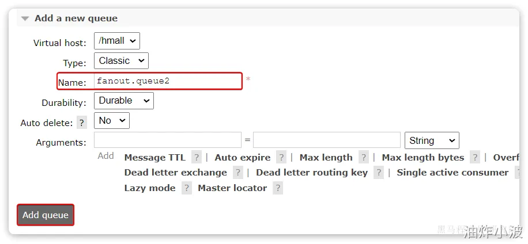Click help icon beside Dead letter routing key
Image resolution: width=528 pixels, height=244 pixels.
click(x=379, y=173)
